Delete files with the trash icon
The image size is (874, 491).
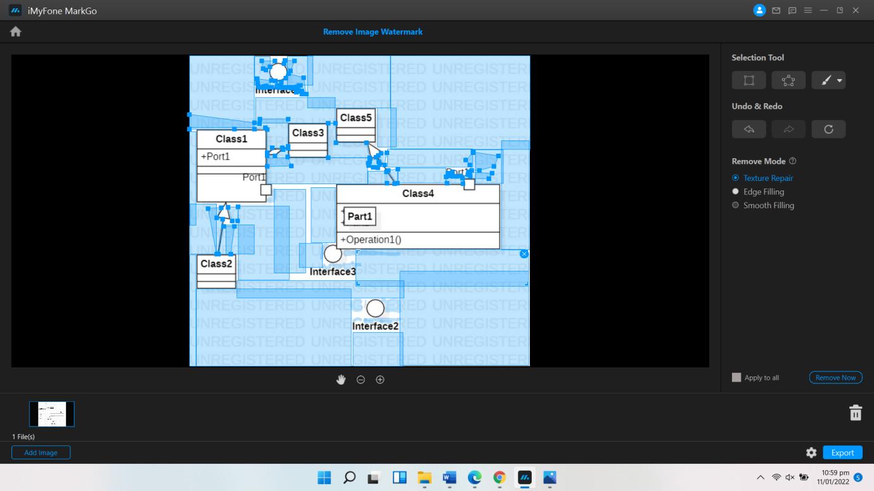[x=856, y=413]
